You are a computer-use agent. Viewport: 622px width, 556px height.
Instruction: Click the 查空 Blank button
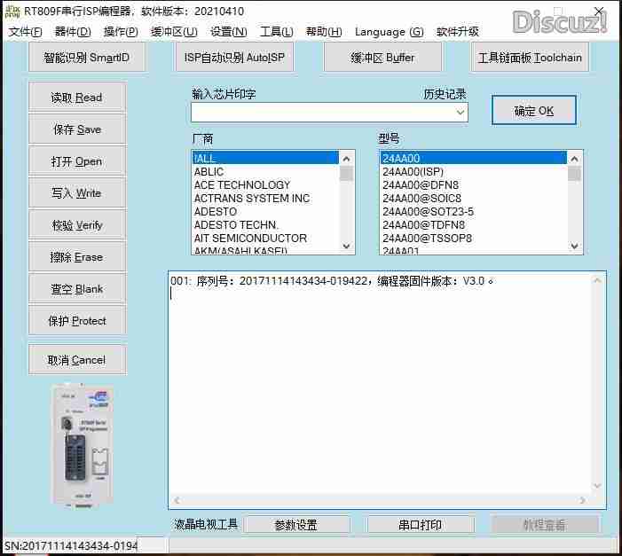click(x=77, y=289)
